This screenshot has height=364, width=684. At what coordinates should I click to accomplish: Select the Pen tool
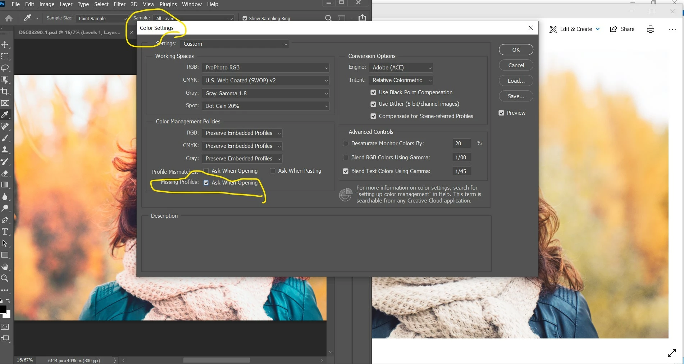pos(5,220)
